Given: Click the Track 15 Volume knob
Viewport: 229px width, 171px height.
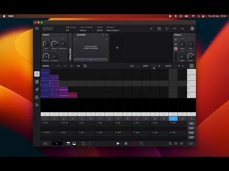Looking at the screenshot, I should coord(190,56).
